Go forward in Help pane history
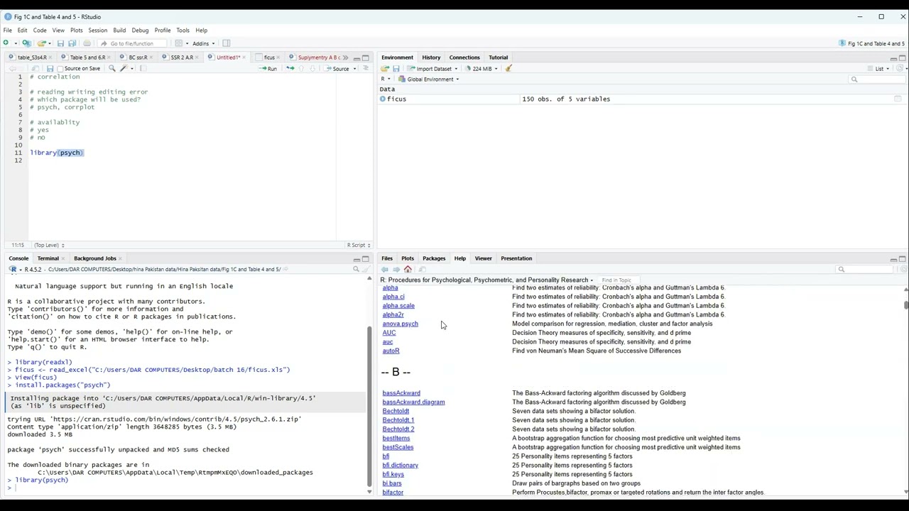Image resolution: width=909 pixels, height=511 pixels. (396, 270)
